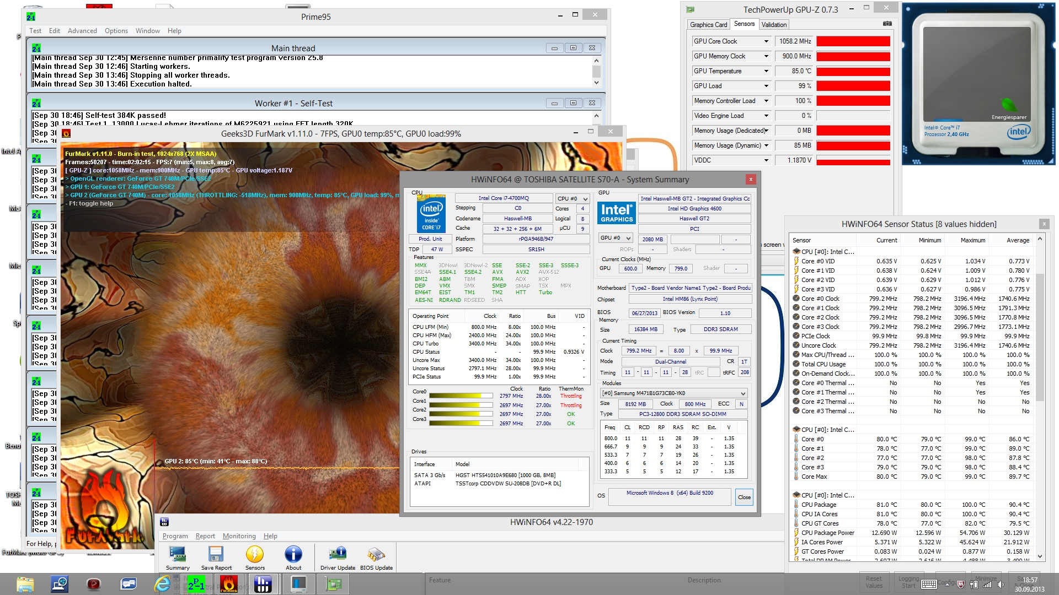Viewport: 1059px width, 595px height.
Task: Switch to Prime95 taskbar icon
Action: pyautogui.click(x=196, y=584)
